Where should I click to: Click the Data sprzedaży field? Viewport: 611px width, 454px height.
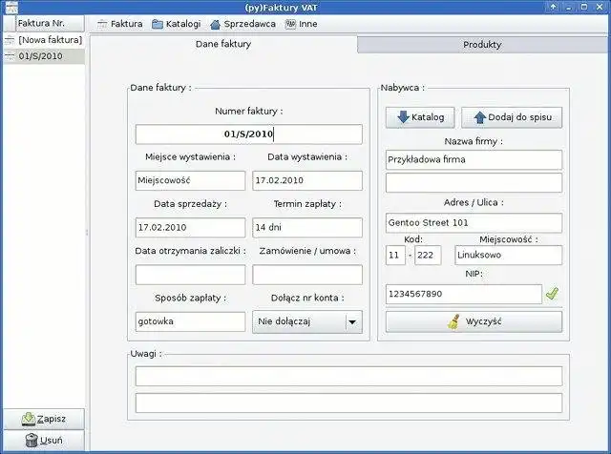click(x=190, y=227)
